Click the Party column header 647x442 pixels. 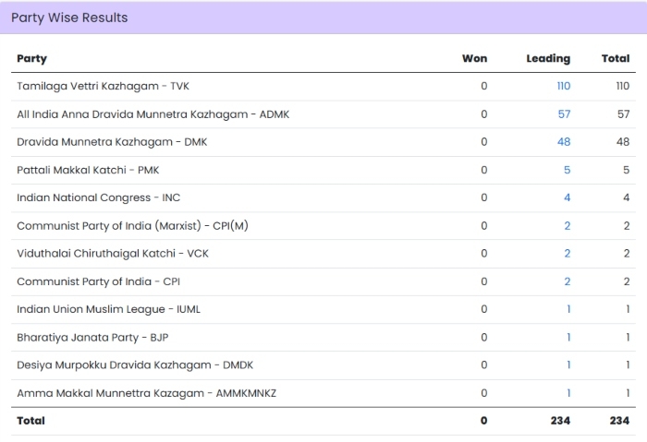click(31, 58)
